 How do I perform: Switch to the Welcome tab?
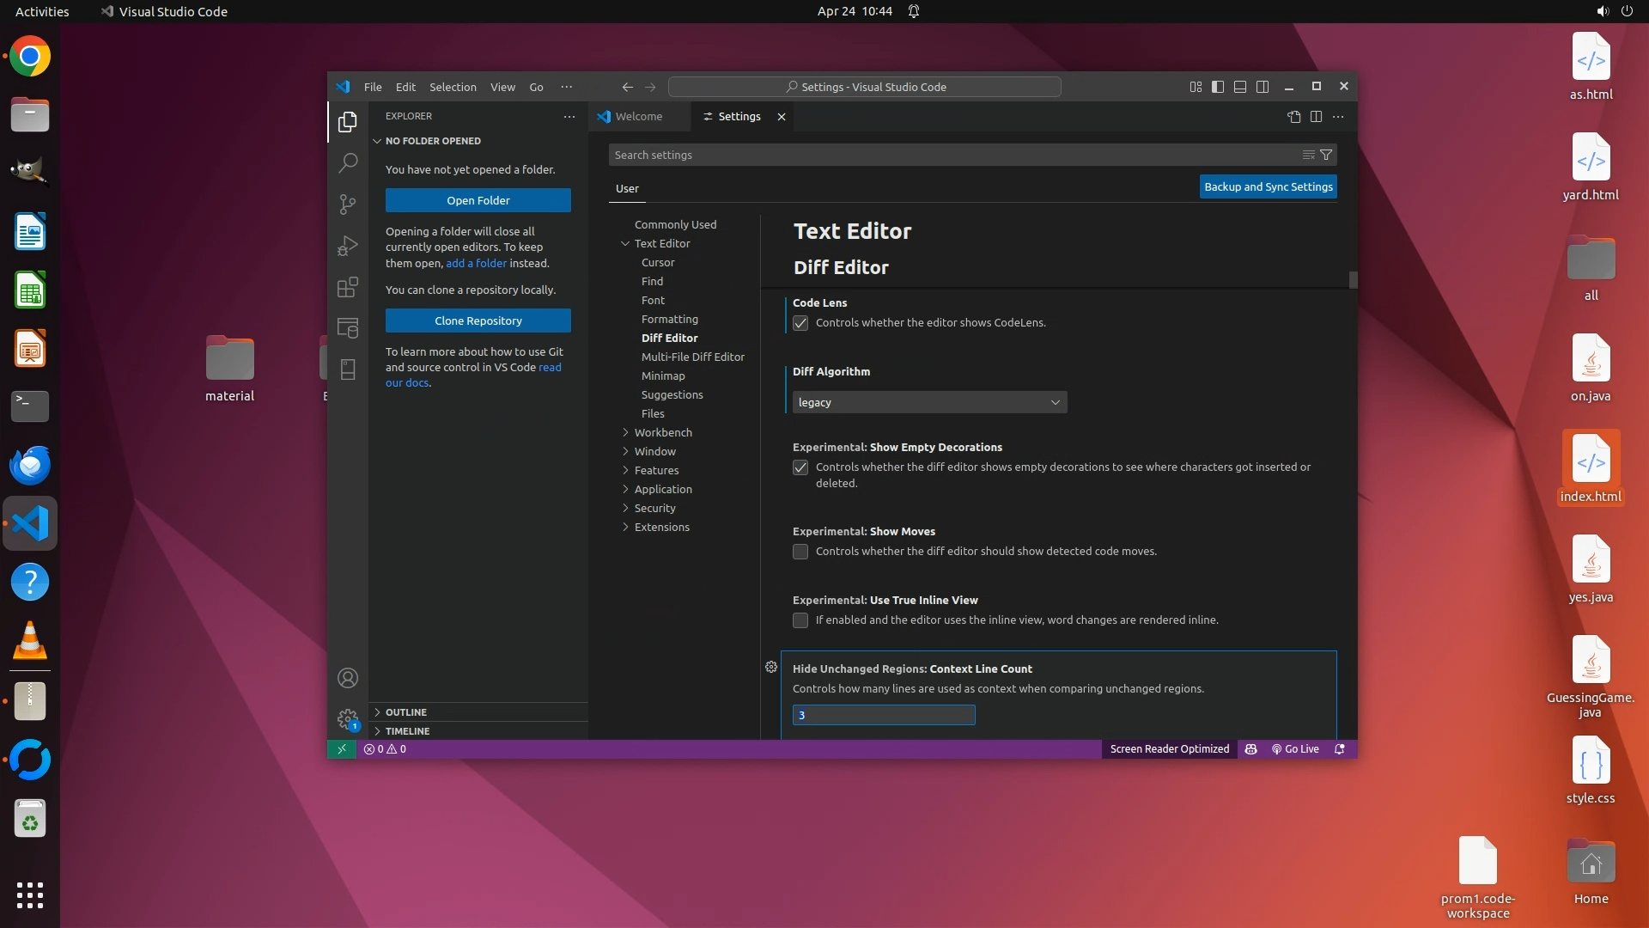tap(638, 116)
